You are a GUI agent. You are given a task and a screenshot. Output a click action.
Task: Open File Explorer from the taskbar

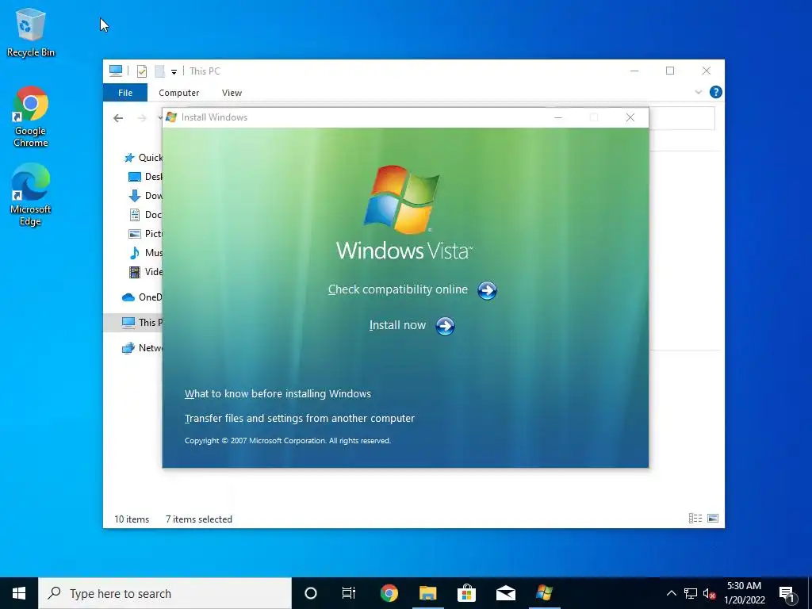[x=427, y=593]
